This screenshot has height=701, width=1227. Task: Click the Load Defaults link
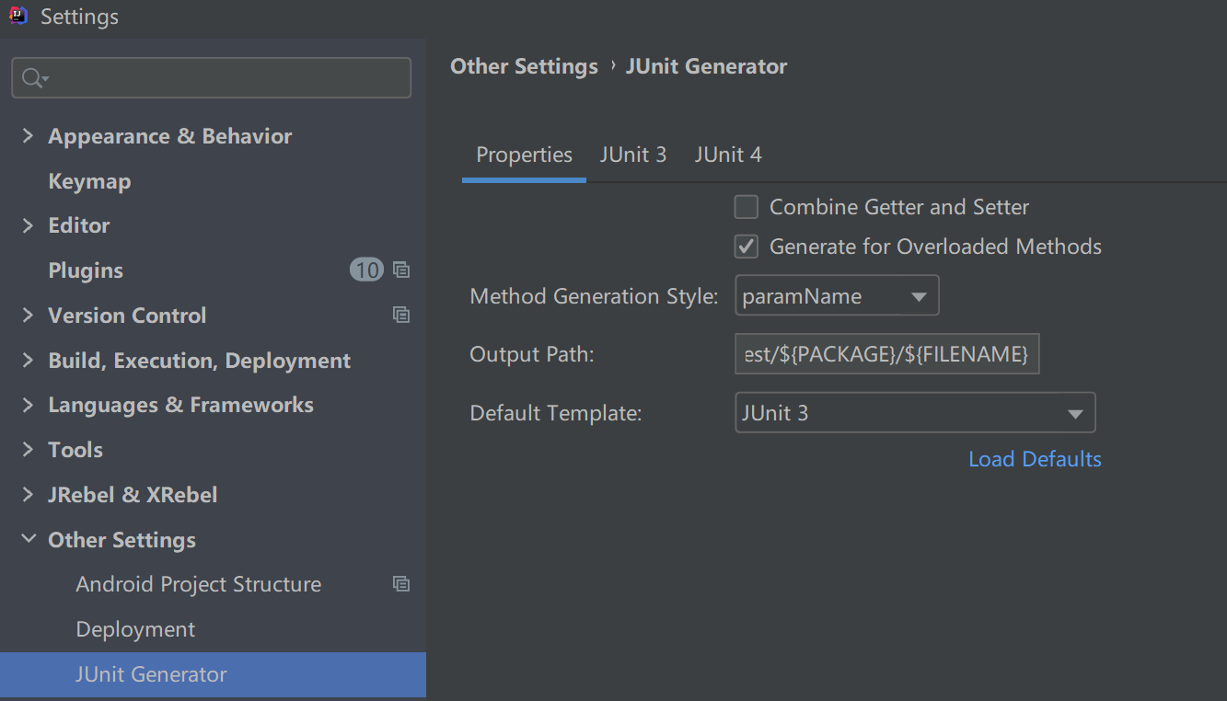(1034, 458)
